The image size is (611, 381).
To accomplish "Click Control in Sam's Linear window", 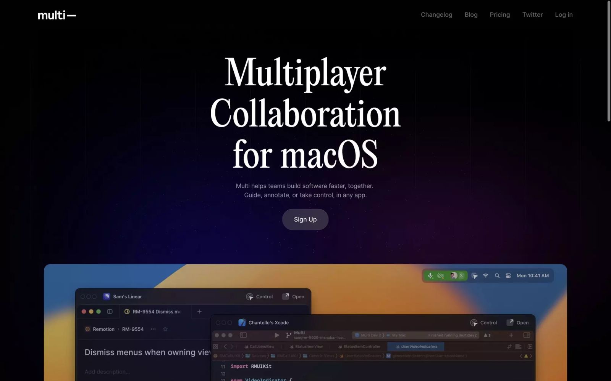I will [x=259, y=296].
